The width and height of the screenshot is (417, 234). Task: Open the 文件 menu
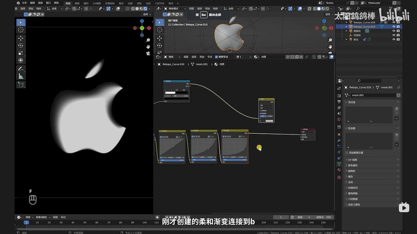pyautogui.click(x=24, y=3)
